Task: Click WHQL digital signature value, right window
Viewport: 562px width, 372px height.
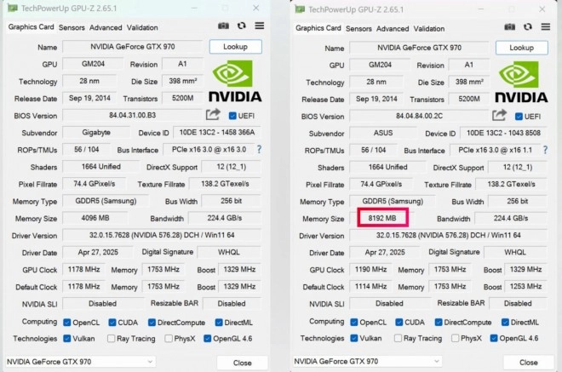Action: (515, 252)
